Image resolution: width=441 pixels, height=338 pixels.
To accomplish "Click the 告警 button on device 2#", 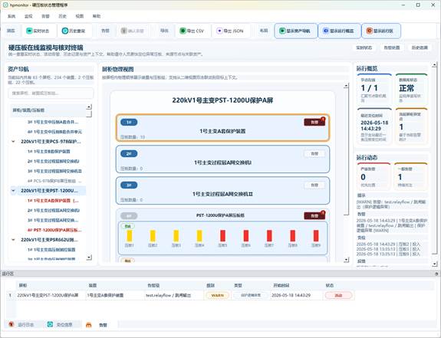I will click(x=314, y=154).
